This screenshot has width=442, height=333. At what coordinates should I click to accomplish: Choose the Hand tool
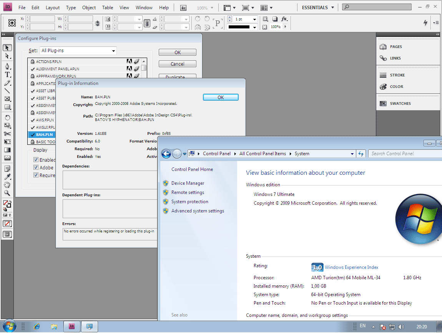tap(7, 185)
